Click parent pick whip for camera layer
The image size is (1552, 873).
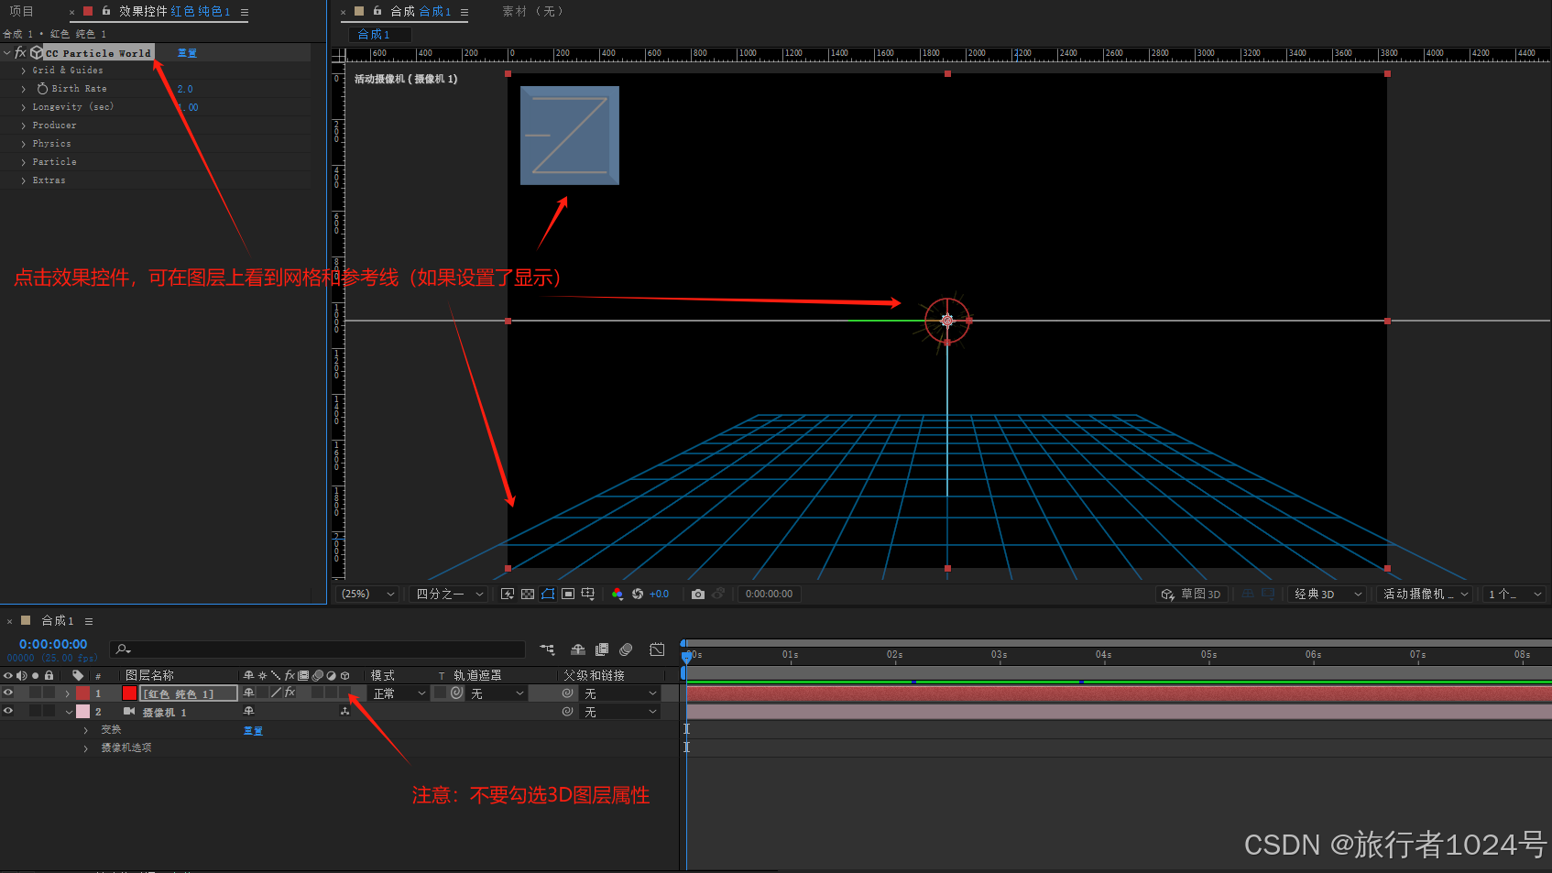(x=567, y=712)
